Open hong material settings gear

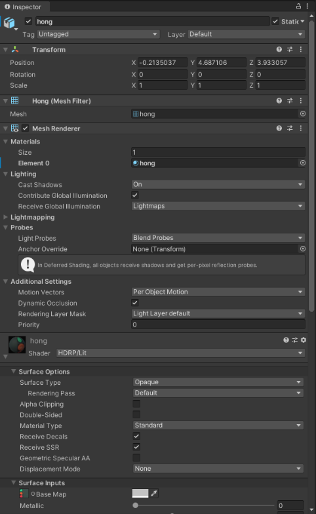304,340
